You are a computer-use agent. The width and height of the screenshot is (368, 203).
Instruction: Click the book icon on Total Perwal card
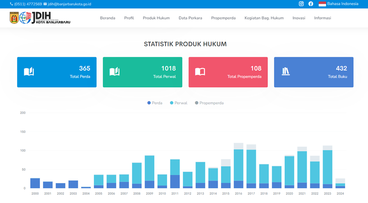[114, 72]
